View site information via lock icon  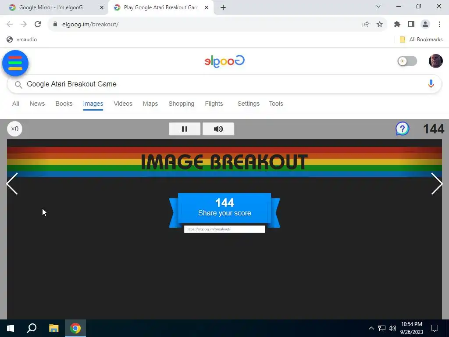(55, 25)
